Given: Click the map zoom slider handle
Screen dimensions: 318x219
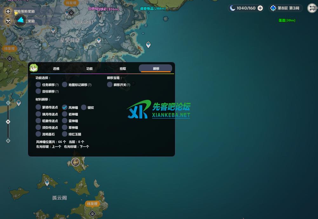Looking at the screenshot, I should click(x=8, y=122).
